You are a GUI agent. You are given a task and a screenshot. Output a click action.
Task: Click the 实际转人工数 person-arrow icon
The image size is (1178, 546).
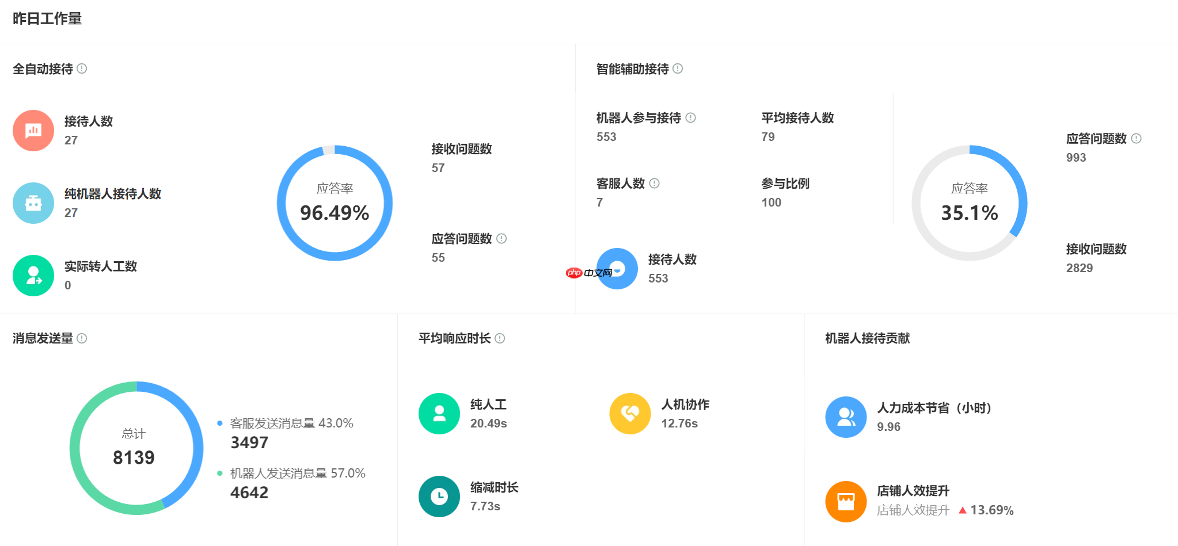click(33, 276)
